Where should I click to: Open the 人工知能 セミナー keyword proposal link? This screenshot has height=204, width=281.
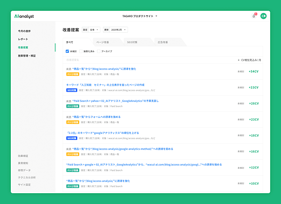coord(105,85)
